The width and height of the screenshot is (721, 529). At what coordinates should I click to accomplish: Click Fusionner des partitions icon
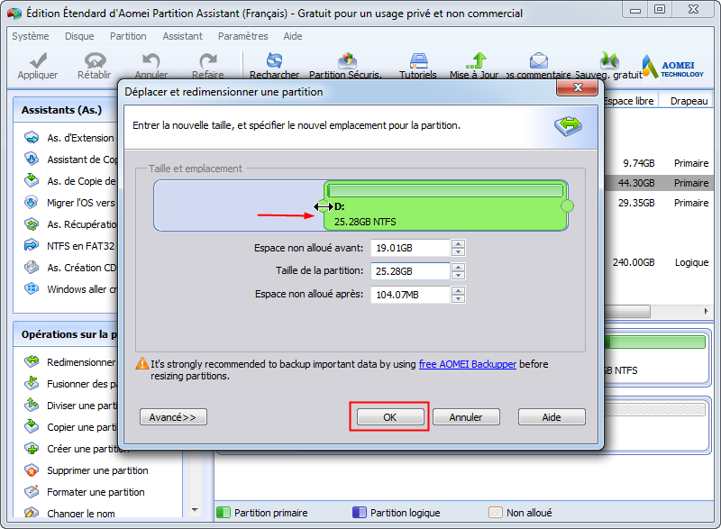(x=32, y=383)
